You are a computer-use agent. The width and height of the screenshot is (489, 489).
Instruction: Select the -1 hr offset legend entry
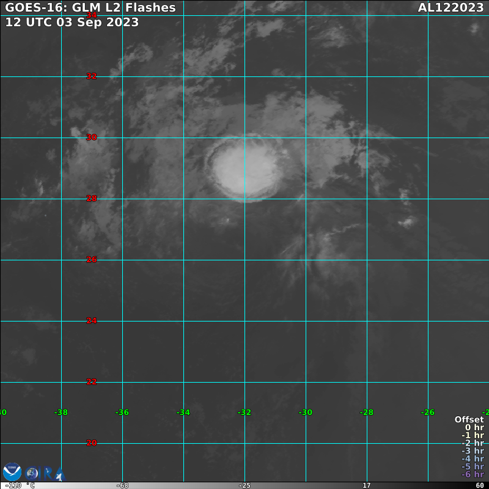[x=472, y=435]
